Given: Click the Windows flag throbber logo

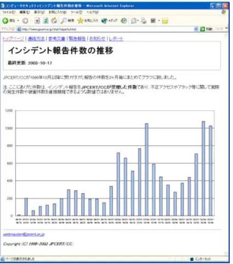Looking at the screenshot, I should (x=224, y=12).
